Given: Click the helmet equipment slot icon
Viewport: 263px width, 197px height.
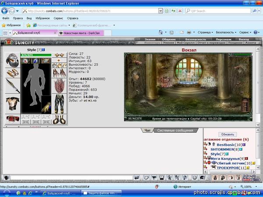Looking at the screenshot, I should tap(13, 60).
